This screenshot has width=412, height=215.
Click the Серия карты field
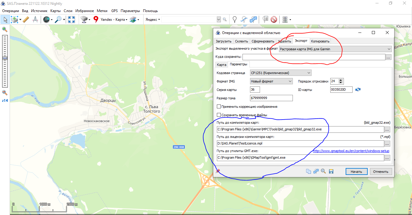(x=255, y=89)
